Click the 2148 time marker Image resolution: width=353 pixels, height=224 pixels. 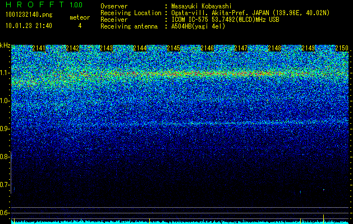[274, 48]
